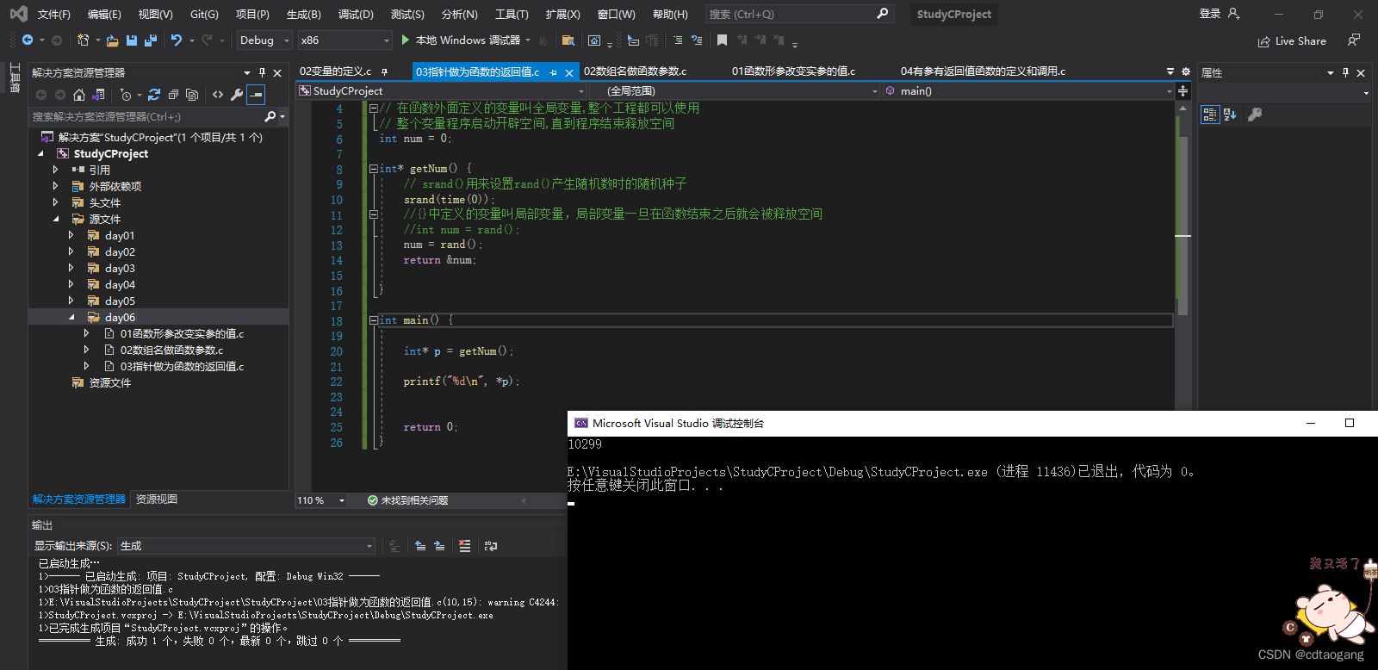Toggle pin on the 02变量的定义.c tab
The height and width of the screenshot is (670, 1378).
(x=384, y=71)
